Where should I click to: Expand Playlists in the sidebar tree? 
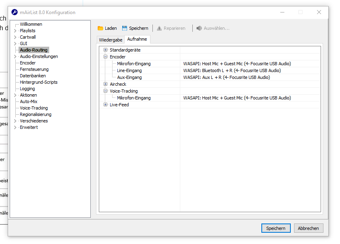(15, 31)
